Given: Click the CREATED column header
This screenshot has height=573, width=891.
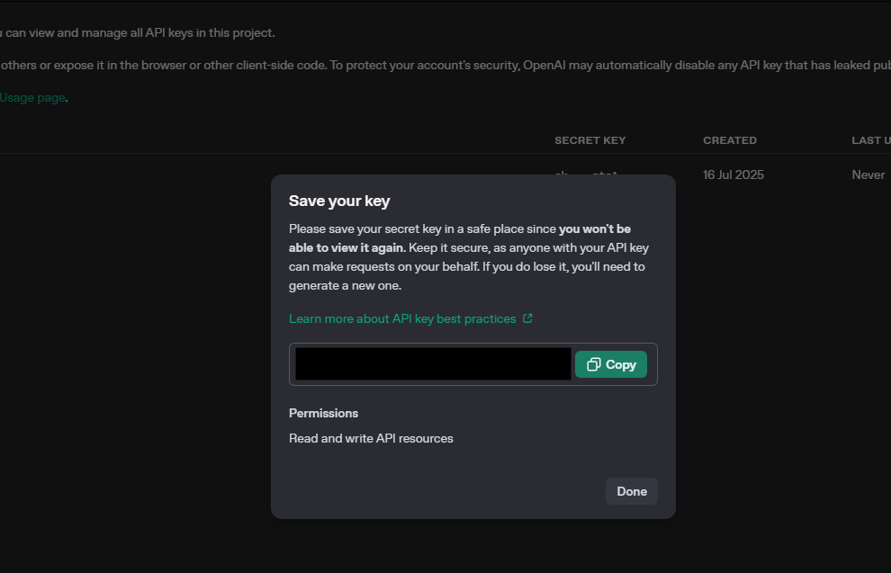Looking at the screenshot, I should [x=730, y=140].
